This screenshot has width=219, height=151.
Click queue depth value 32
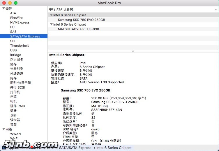pyautogui.click(x=93, y=118)
